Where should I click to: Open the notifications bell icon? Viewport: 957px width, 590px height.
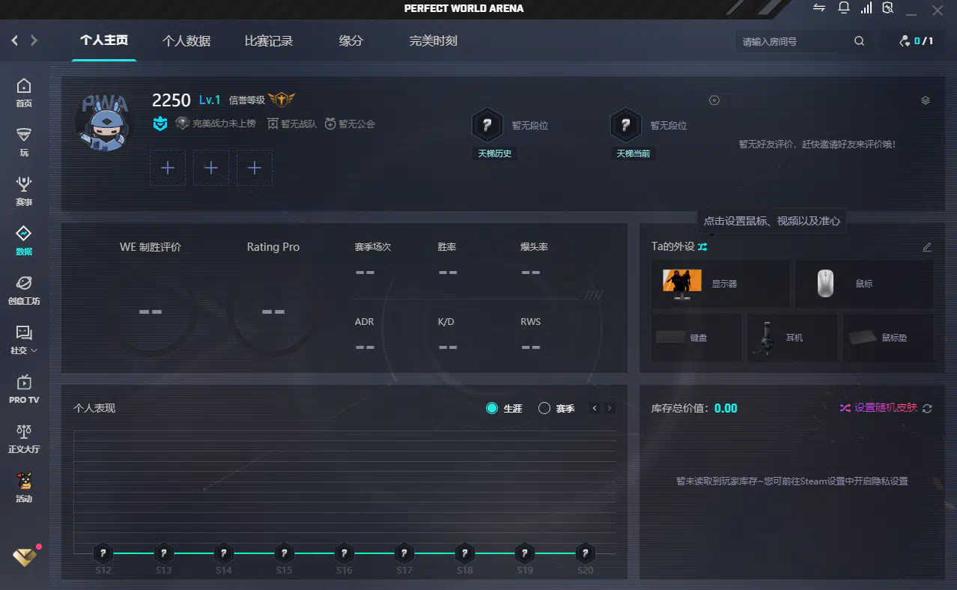(x=843, y=8)
